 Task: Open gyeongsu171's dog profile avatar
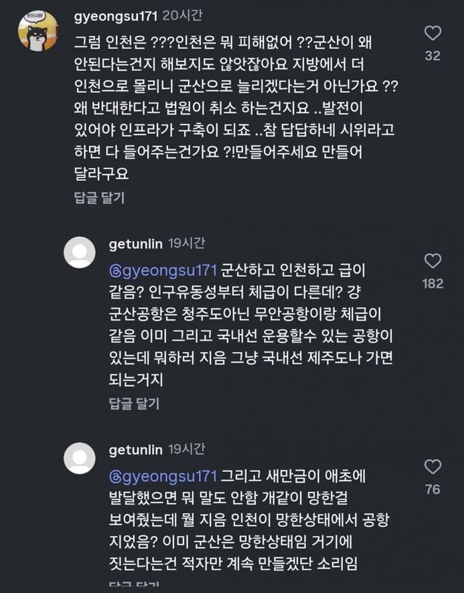[38, 31]
